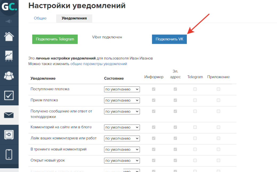This screenshot has width=277, height=172.
Task: Click the Открыт новый урок row label
Action: 48,161
